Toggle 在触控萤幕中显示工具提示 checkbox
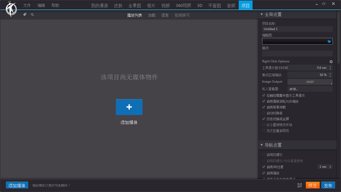The image size is (341, 192). [x=263, y=95]
